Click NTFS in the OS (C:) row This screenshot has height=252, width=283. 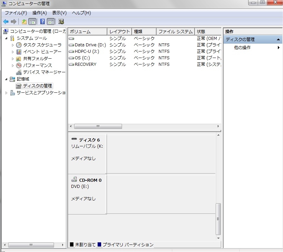[164, 58]
